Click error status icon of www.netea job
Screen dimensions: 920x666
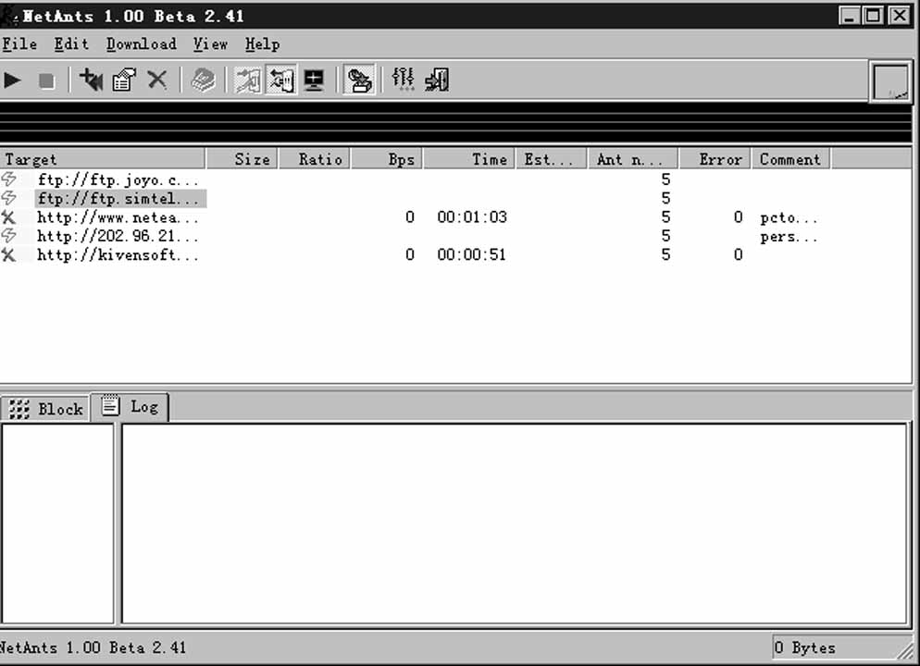coord(8,217)
